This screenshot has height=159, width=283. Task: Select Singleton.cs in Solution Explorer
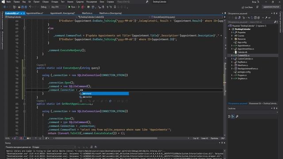coord(242,79)
